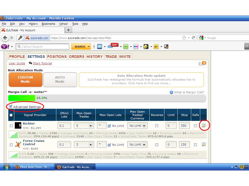249x186 pixels.
Task: Click the 84° weather icon in toolbar
Action: pyautogui.click(x=113, y=45)
